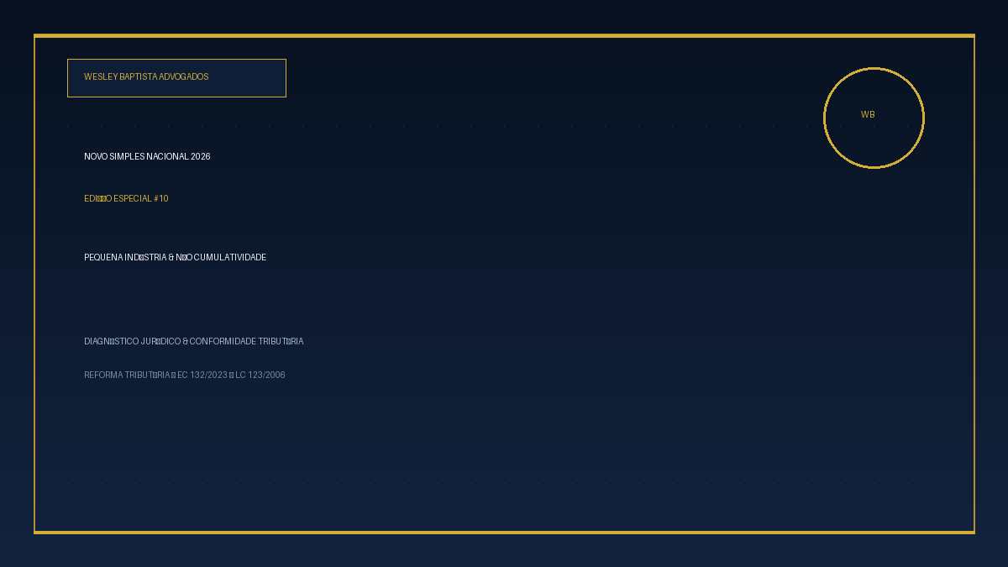Image resolution: width=1008 pixels, height=567 pixels.
Task: Click the right gold frame border
Action: (x=974, y=284)
